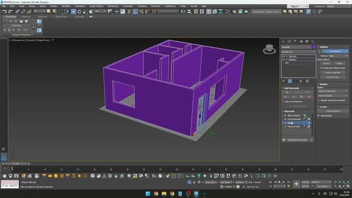Switch to the Freeform ribbon tab
Image resolution: width=352 pixels, height=198 pixels.
coord(26,16)
